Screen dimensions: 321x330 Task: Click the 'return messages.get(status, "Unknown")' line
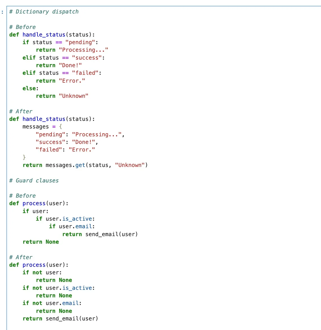coord(85,165)
